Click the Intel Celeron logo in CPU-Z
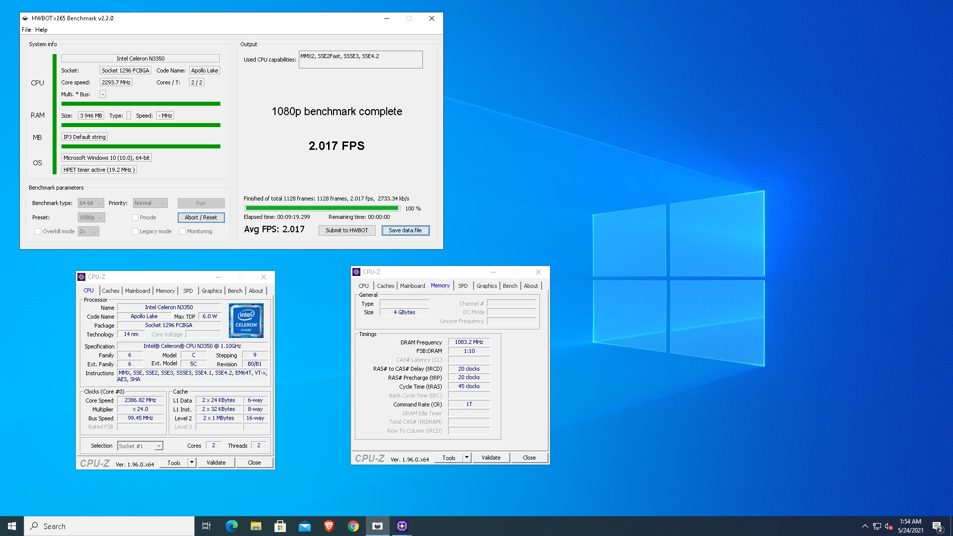This screenshot has width=953, height=536. (246, 321)
